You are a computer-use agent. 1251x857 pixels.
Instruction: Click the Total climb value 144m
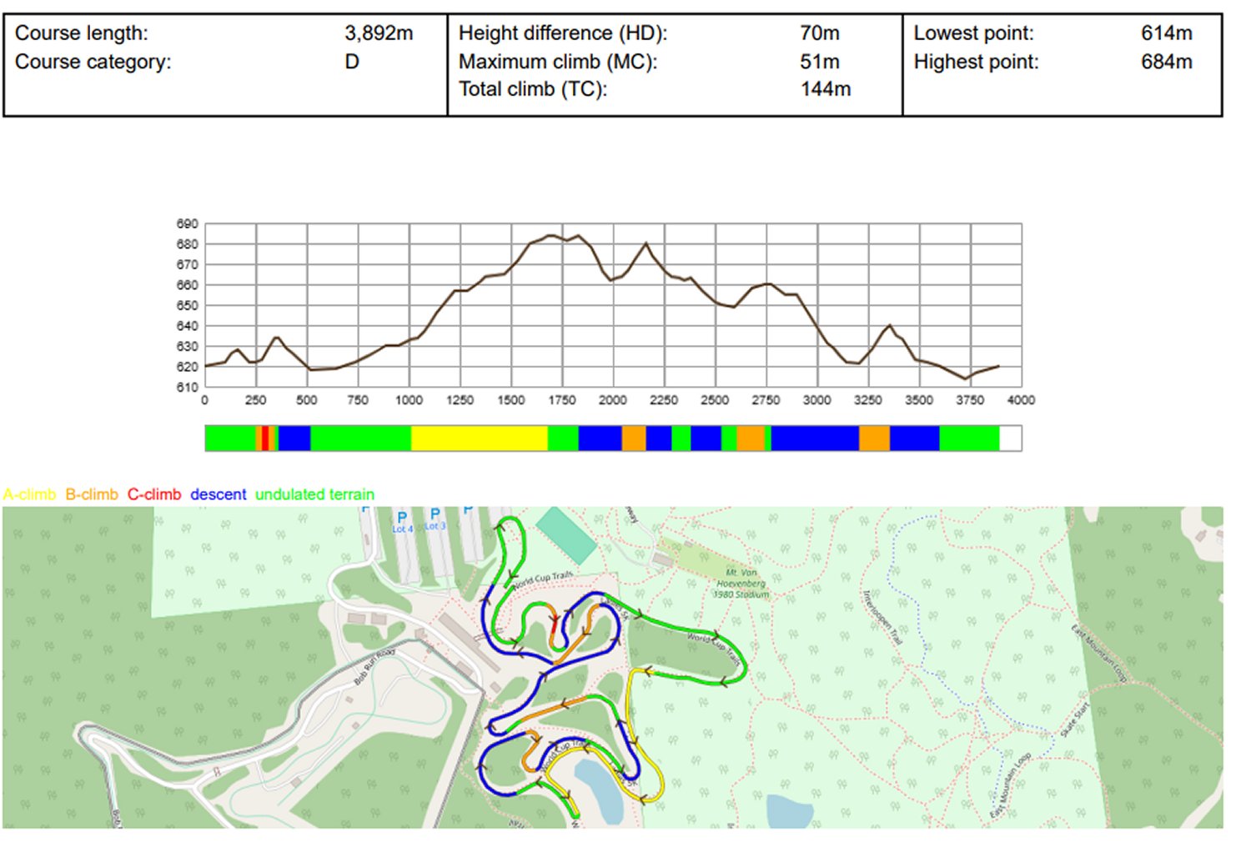[x=825, y=89]
